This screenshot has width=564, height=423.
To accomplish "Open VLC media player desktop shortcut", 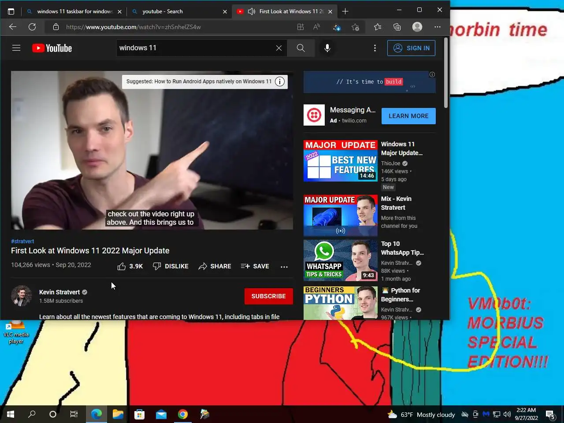I will click(x=16, y=333).
